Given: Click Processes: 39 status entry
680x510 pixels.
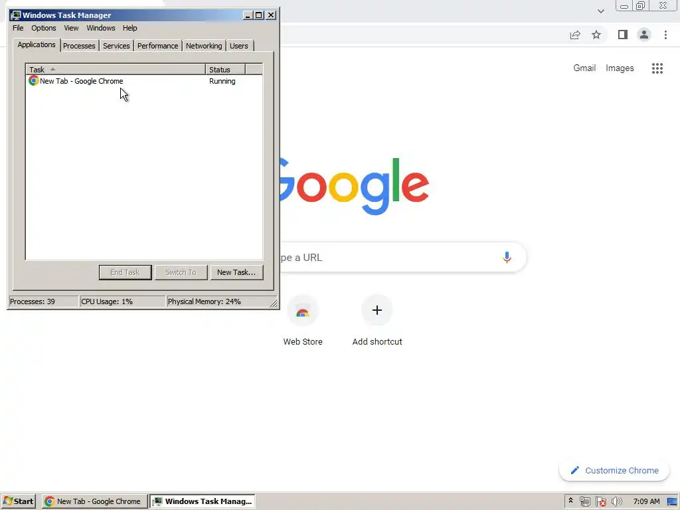Looking at the screenshot, I should pos(43,301).
